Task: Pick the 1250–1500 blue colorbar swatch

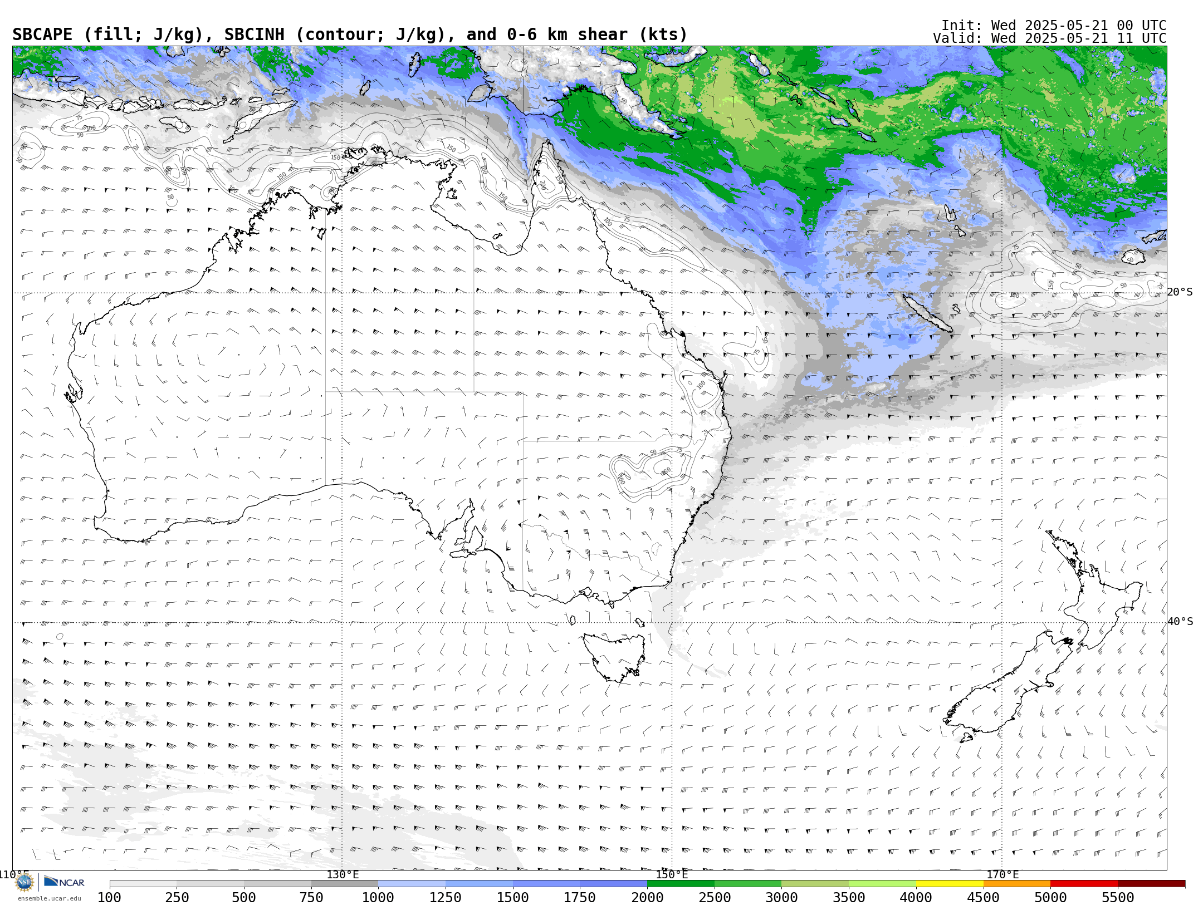Action: [479, 884]
